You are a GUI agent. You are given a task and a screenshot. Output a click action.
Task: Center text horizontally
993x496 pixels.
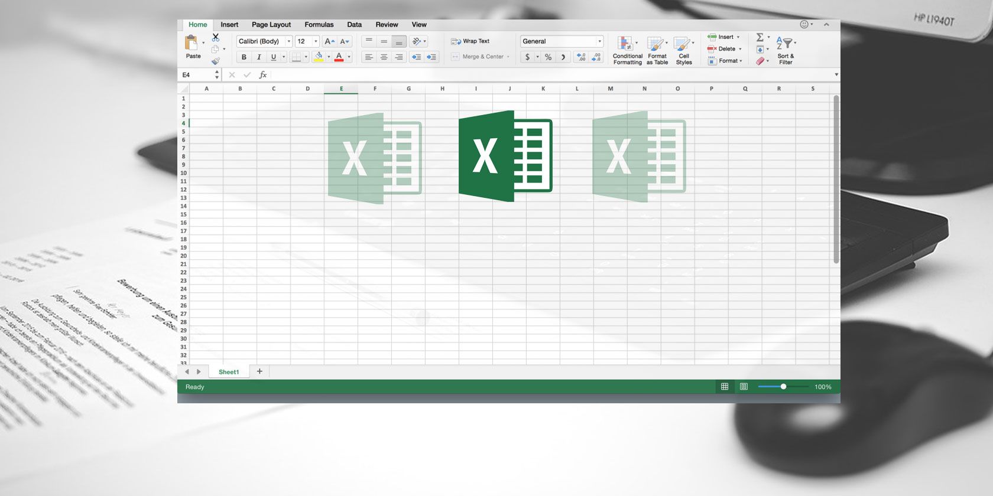384,57
